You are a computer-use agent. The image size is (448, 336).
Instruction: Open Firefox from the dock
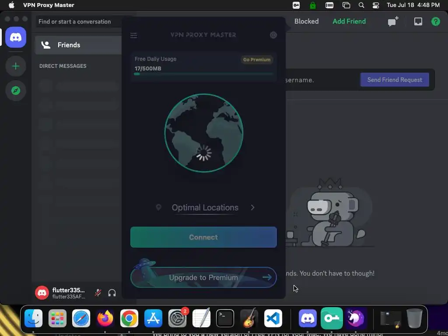(105, 318)
